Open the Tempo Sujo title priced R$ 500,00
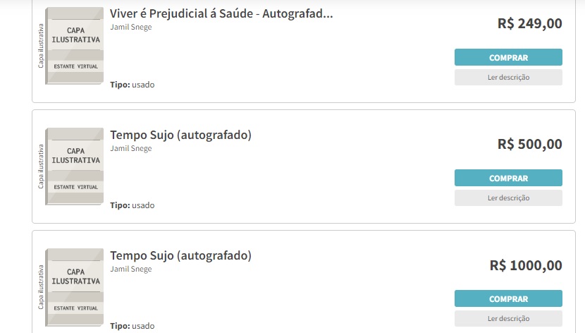The width and height of the screenshot is (585, 333). point(180,135)
